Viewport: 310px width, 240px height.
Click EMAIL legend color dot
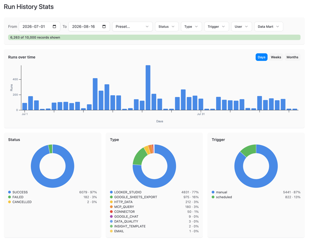coord(111,231)
